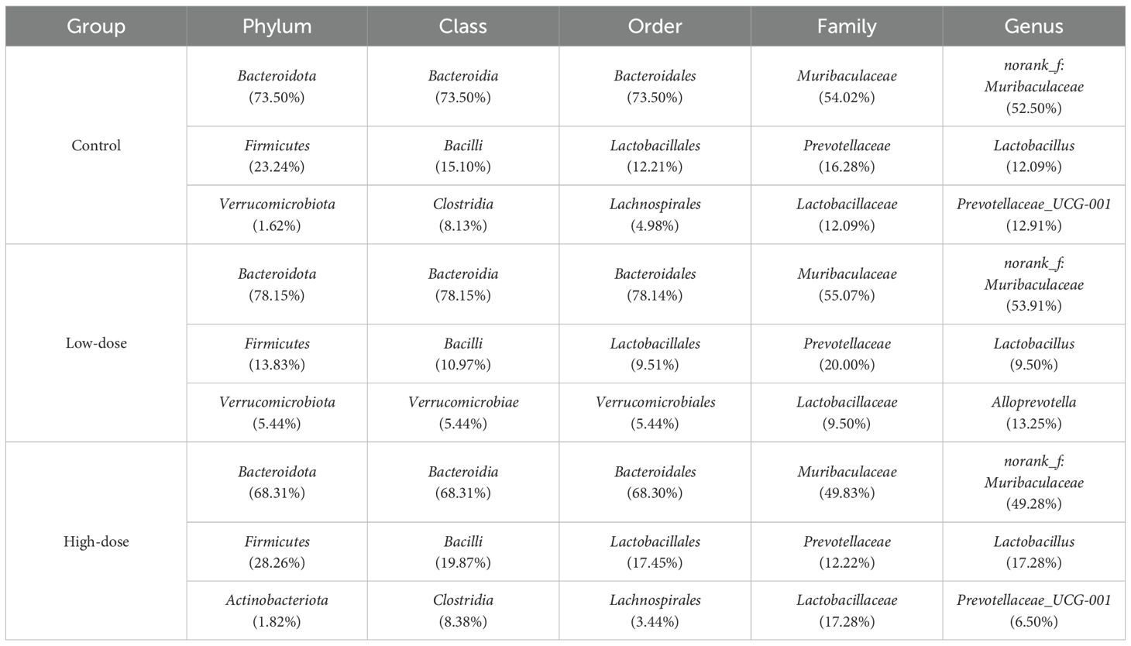Select the Class column header
1131x646 pixels.
click(462, 26)
